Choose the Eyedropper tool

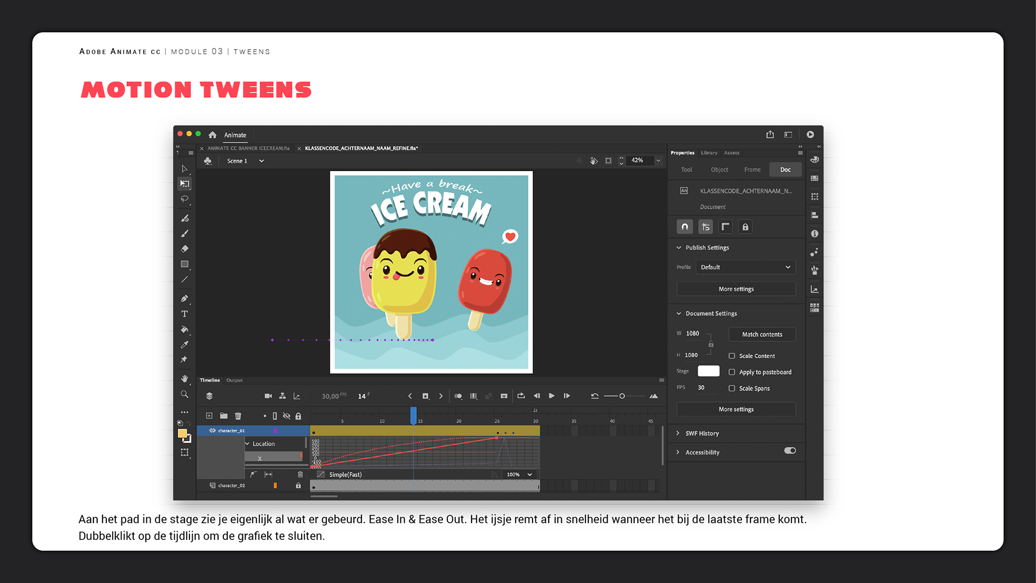tap(185, 344)
